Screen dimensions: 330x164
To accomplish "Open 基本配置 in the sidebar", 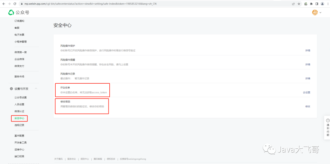I will coord(19,136).
